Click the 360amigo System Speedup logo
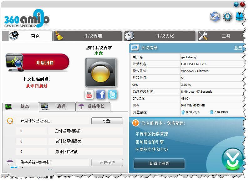 27,18
